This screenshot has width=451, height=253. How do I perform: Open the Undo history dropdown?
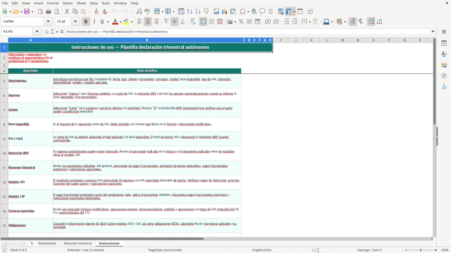(120, 12)
